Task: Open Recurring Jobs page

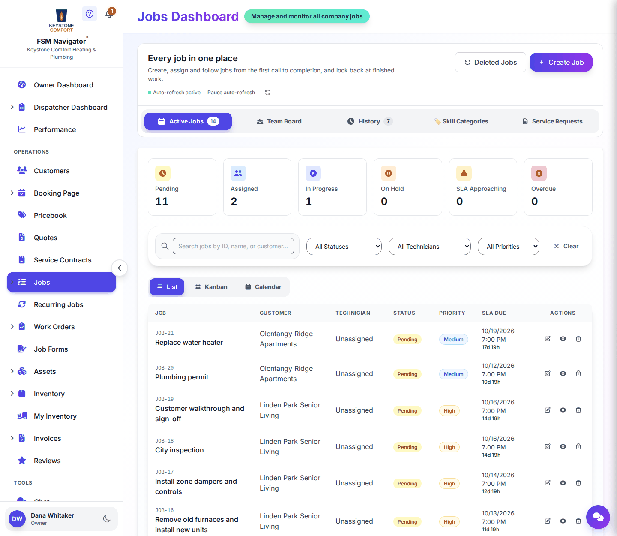Action: 62,304
